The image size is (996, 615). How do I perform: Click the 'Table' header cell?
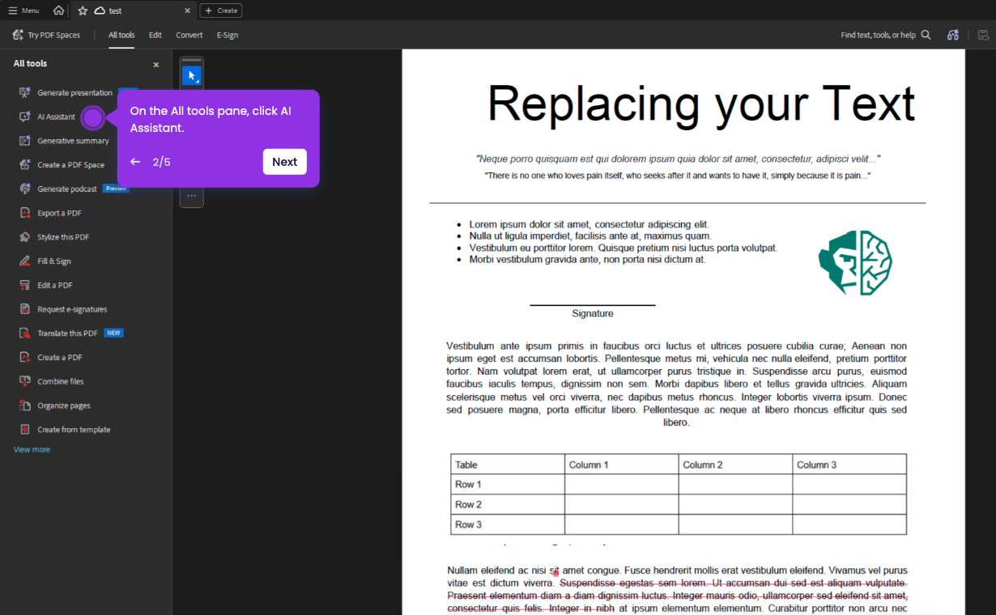[x=508, y=464]
